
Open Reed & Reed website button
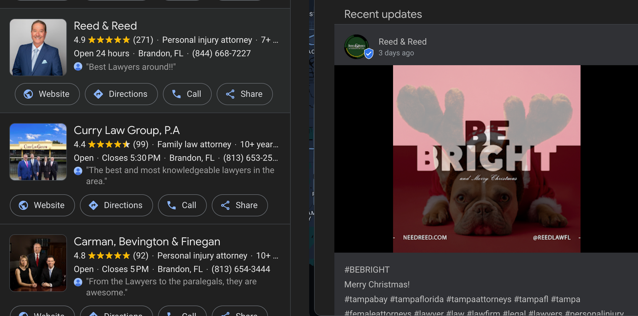click(x=47, y=94)
